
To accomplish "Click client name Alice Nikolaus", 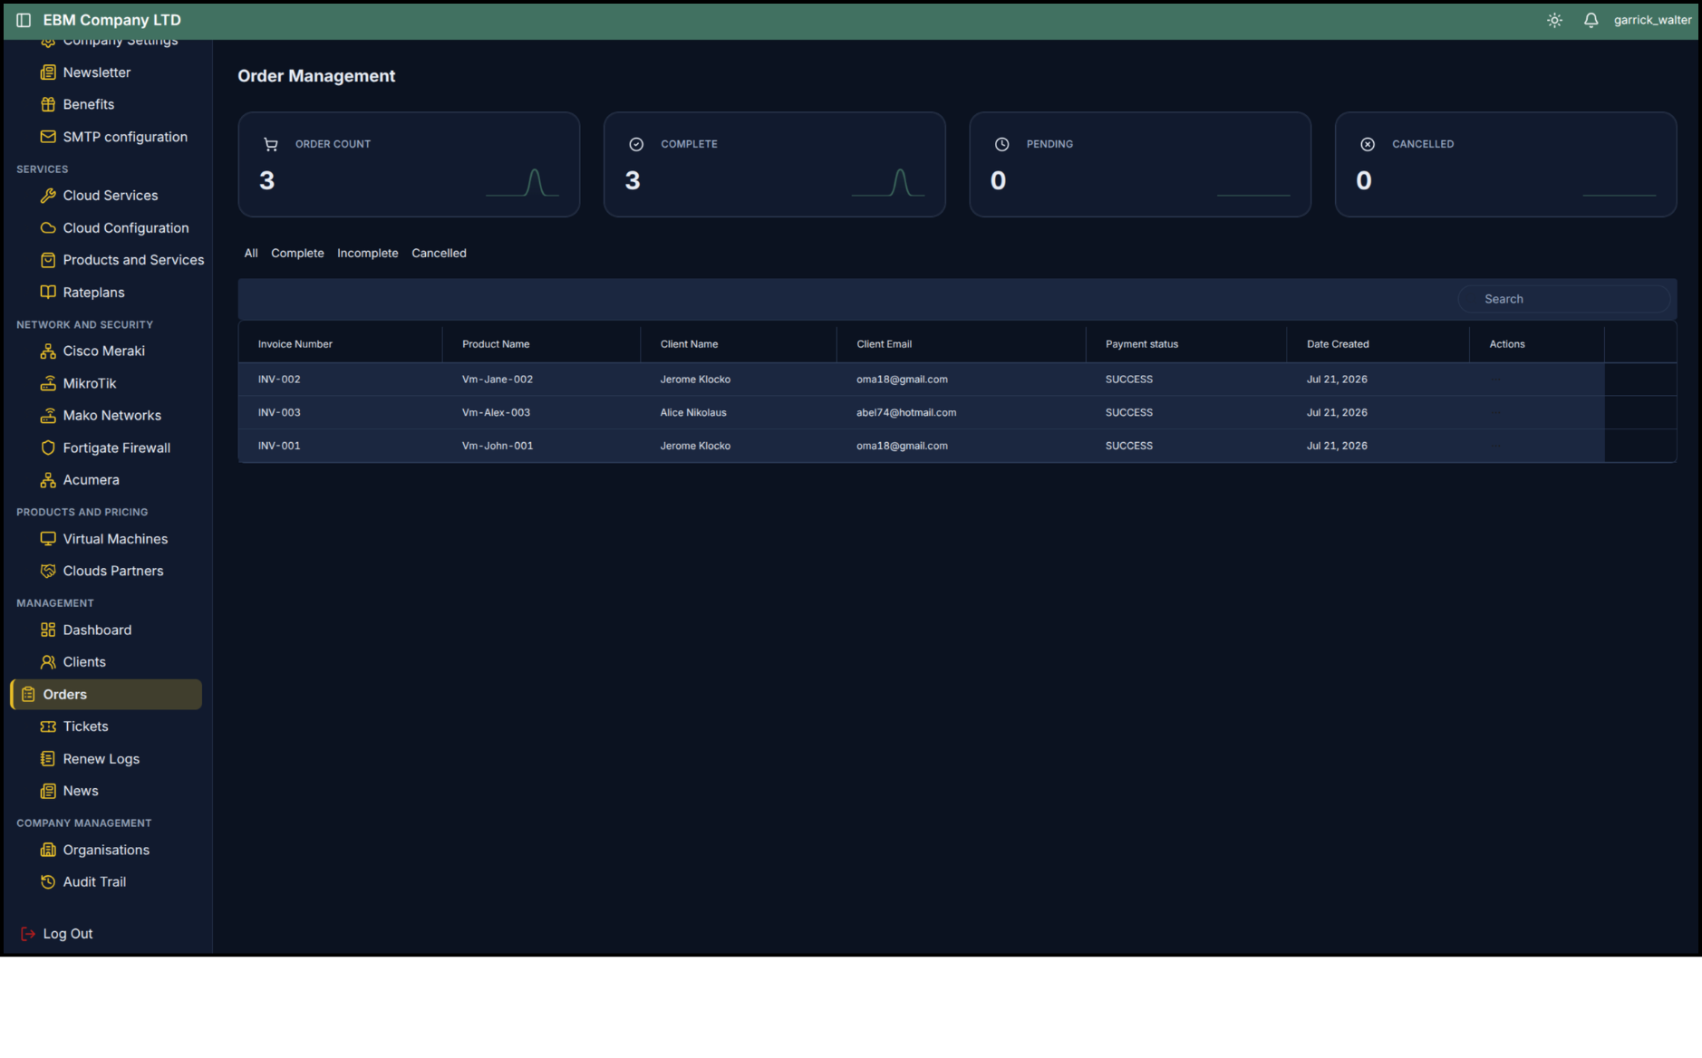I will pos(693,413).
